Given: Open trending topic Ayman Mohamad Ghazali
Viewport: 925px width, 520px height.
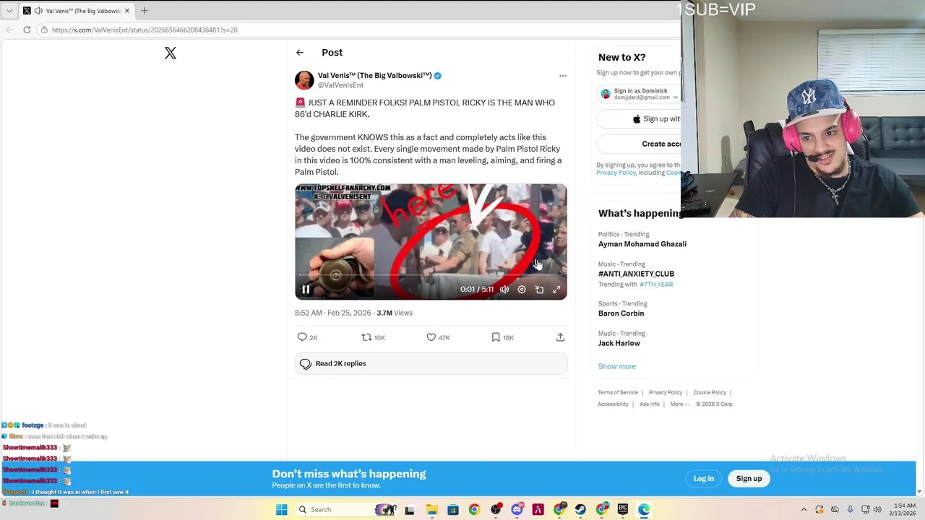Looking at the screenshot, I should click(642, 244).
